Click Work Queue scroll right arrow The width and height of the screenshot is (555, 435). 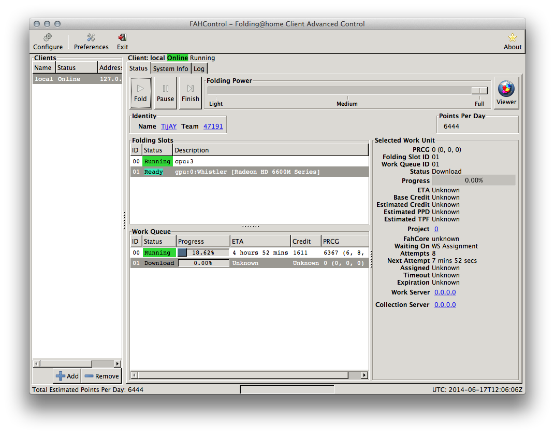point(364,375)
